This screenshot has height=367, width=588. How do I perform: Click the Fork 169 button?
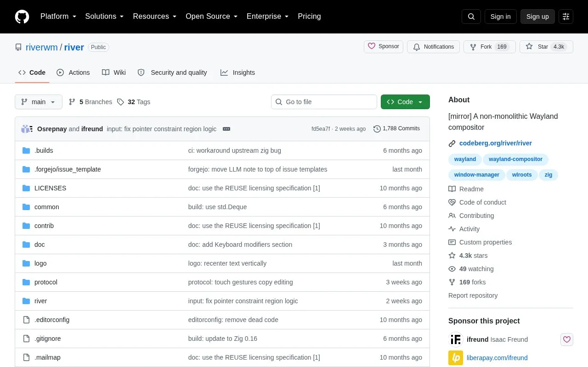coord(490,47)
